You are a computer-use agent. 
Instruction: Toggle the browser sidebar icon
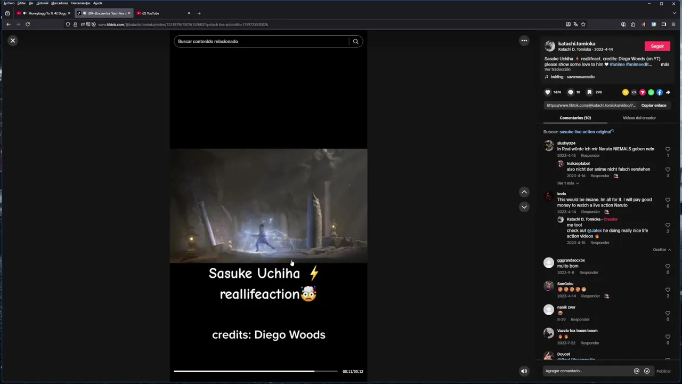tap(663, 25)
